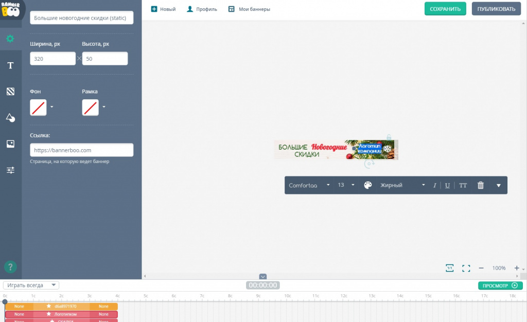Expand more options in text toolbar

point(499,185)
